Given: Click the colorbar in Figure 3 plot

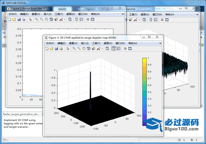Looking at the screenshot, I should pyautogui.click(x=145, y=92).
